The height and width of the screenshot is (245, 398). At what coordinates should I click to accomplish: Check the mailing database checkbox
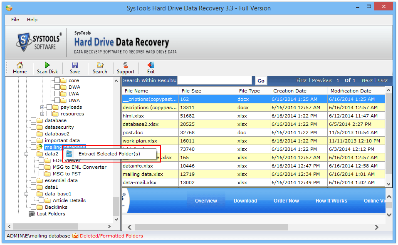tap(34, 147)
